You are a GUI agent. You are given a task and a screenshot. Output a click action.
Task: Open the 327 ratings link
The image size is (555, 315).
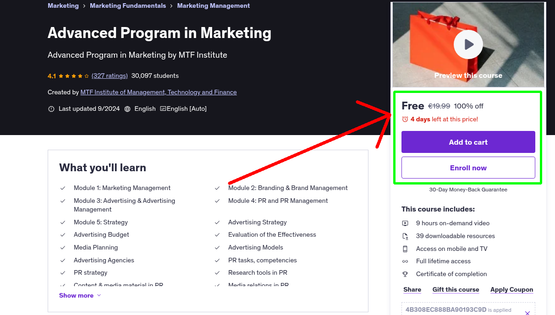click(x=110, y=76)
